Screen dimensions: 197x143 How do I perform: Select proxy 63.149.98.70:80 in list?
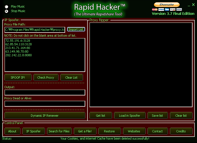coord(17,51)
